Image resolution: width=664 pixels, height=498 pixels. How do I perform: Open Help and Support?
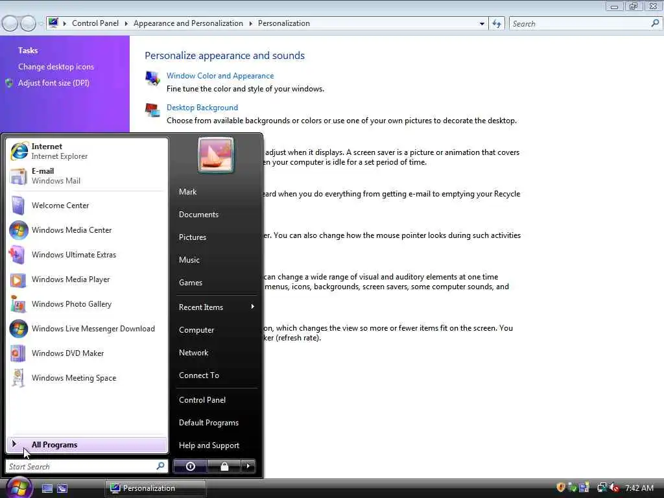point(209,445)
